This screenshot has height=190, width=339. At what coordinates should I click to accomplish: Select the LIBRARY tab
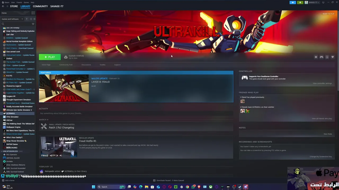(x=25, y=6)
